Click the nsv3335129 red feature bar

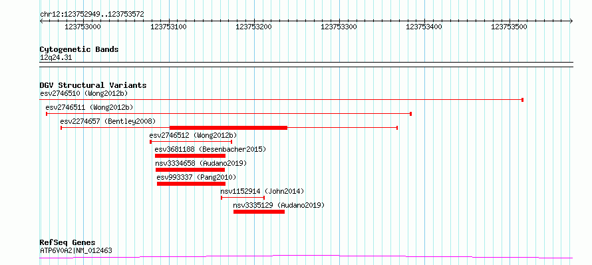tap(259, 212)
